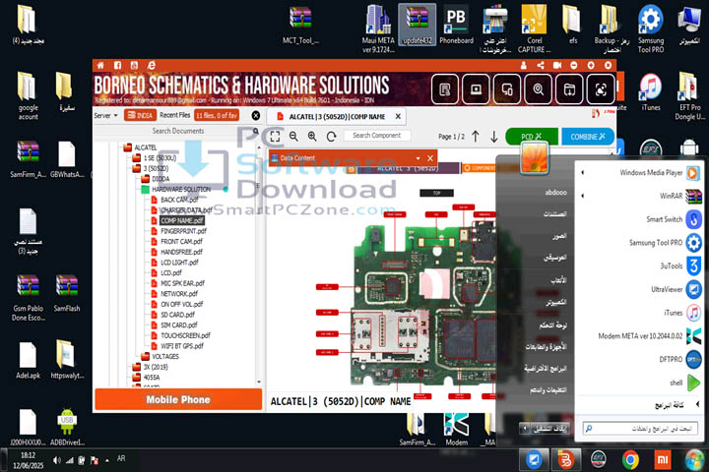Toggle fullscreen view of the schematic
Viewport: 709px width, 472px height.
click(275, 137)
